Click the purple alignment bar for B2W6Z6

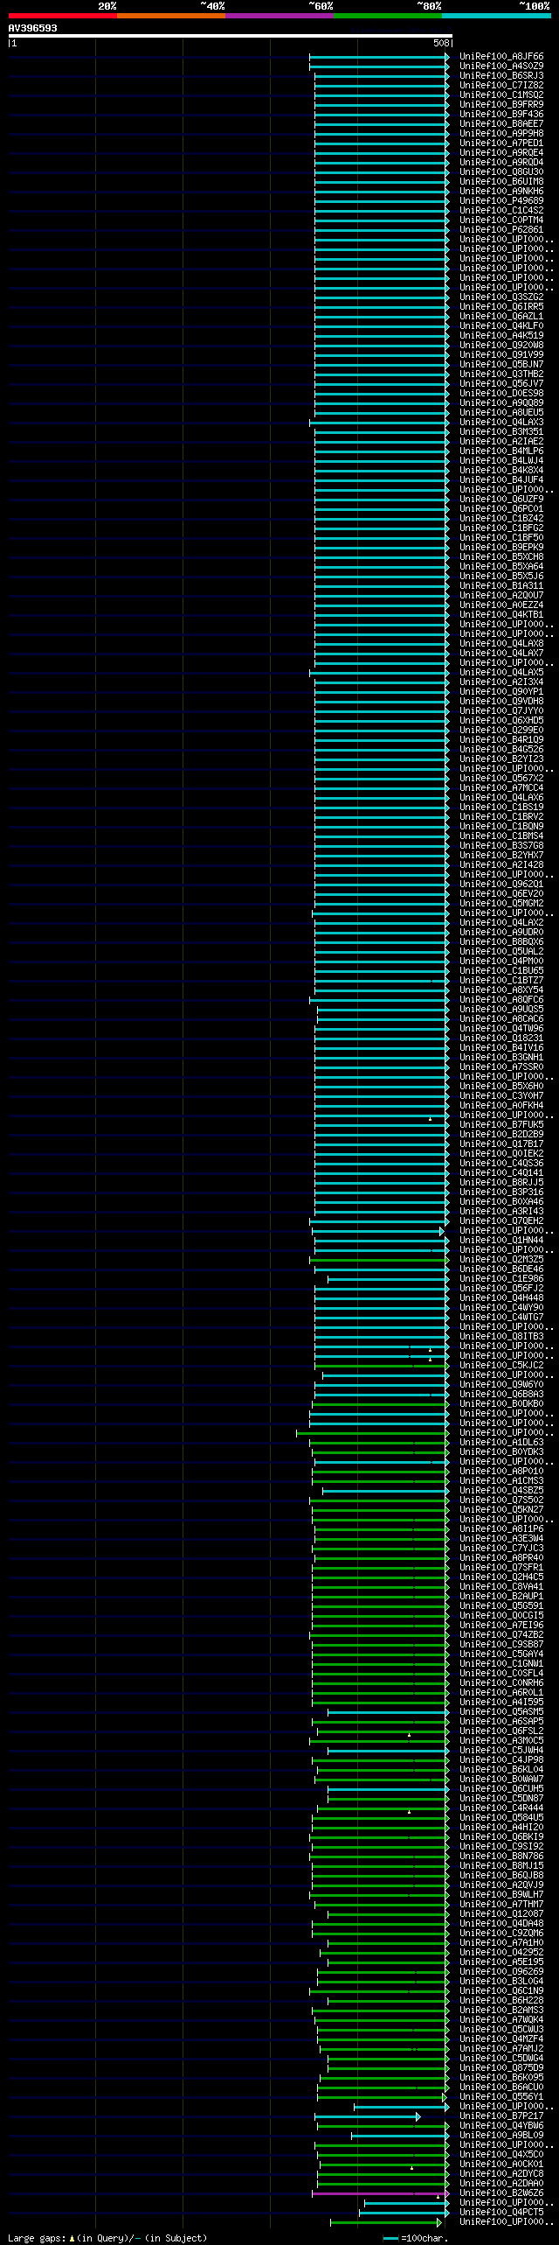point(380,2193)
